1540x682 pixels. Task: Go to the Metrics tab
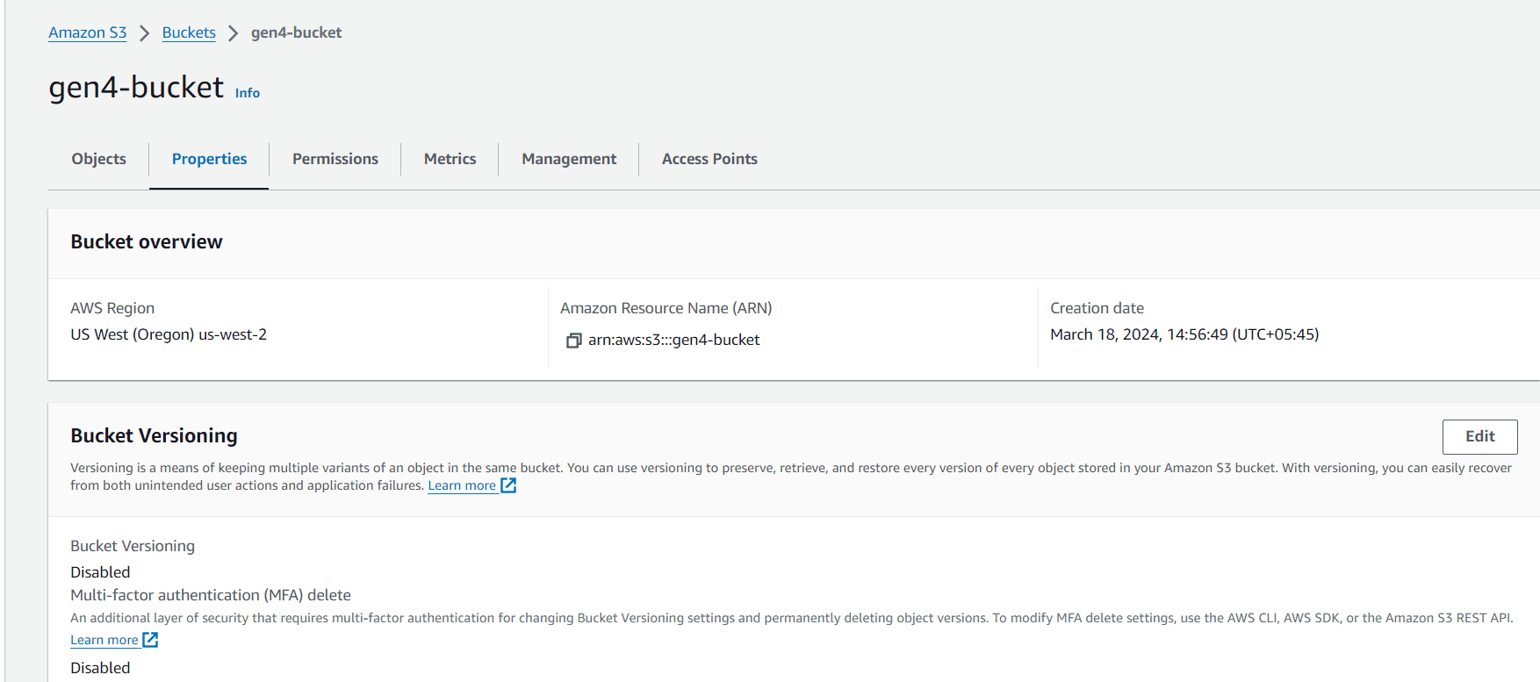(x=450, y=159)
